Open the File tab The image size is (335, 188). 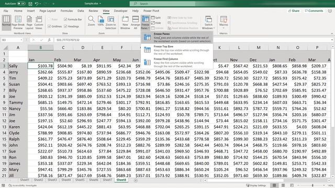click(x=6, y=10)
